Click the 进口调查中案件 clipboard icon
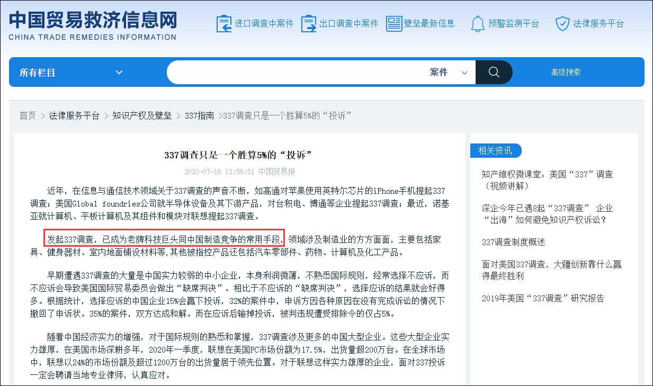Image resolution: width=653 pixels, height=386 pixels. click(x=224, y=23)
